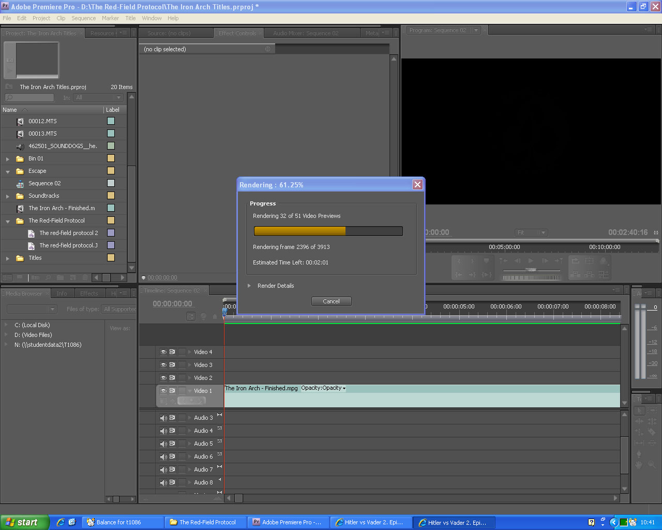Collapse the Escape bin
Image resolution: width=662 pixels, height=530 pixels.
click(7, 171)
